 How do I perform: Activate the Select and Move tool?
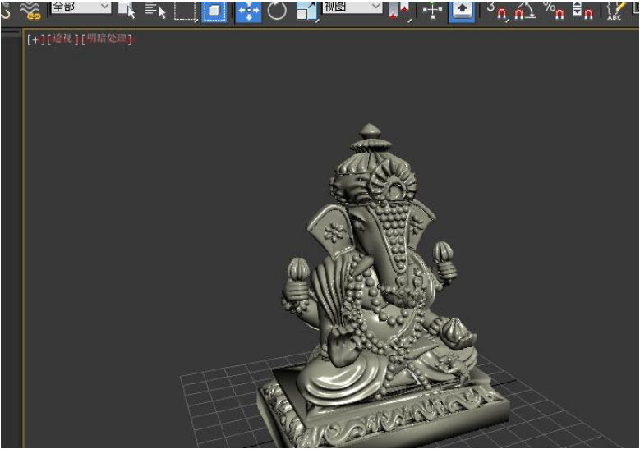pos(249,11)
